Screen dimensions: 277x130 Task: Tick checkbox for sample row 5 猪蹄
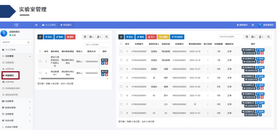(x=121, y=86)
